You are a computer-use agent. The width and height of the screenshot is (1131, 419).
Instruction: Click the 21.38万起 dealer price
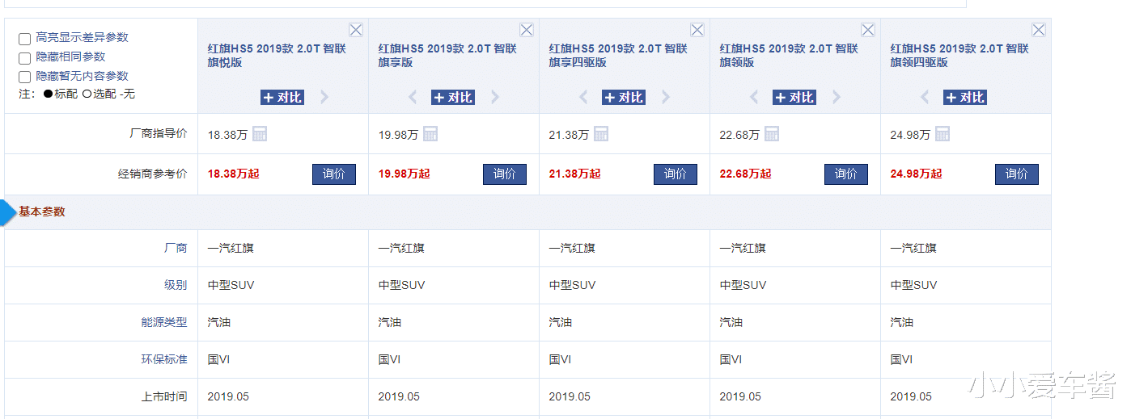(x=574, y=174)
